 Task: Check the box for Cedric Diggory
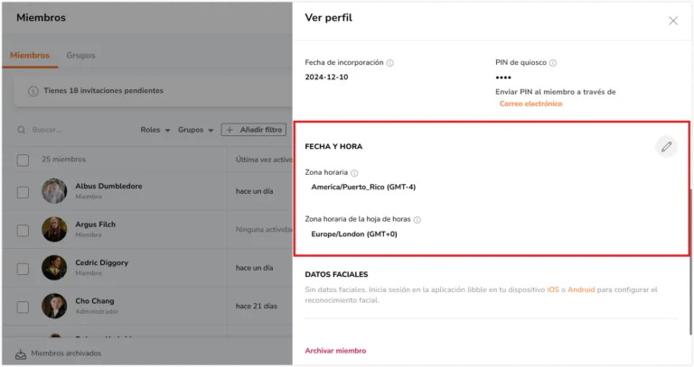23,269
